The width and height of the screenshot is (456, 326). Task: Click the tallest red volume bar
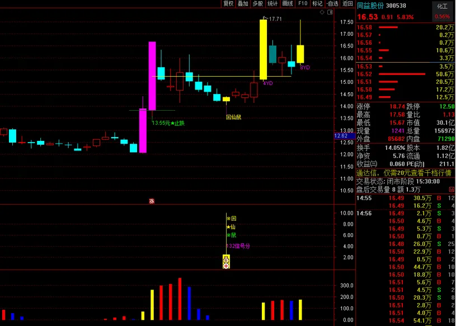click(x=180, y=299)
